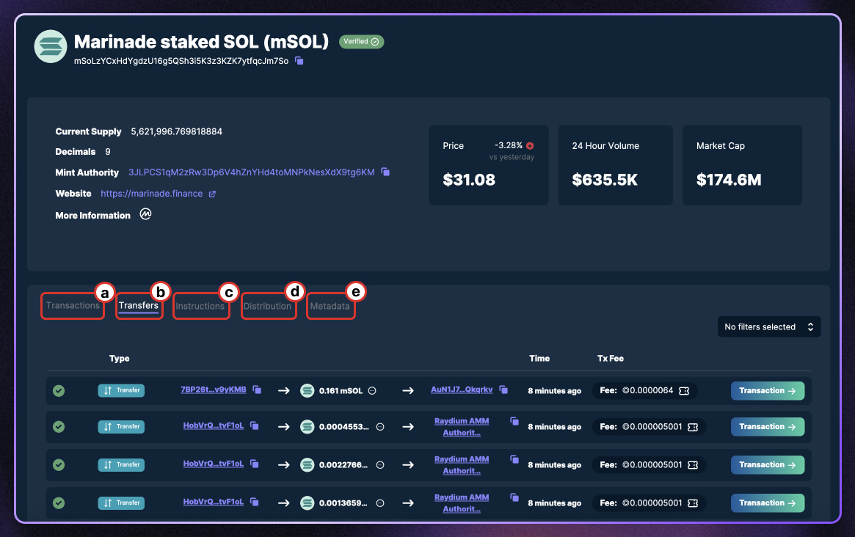
Task: Show the Distribution tab
Action: [267, 307]
